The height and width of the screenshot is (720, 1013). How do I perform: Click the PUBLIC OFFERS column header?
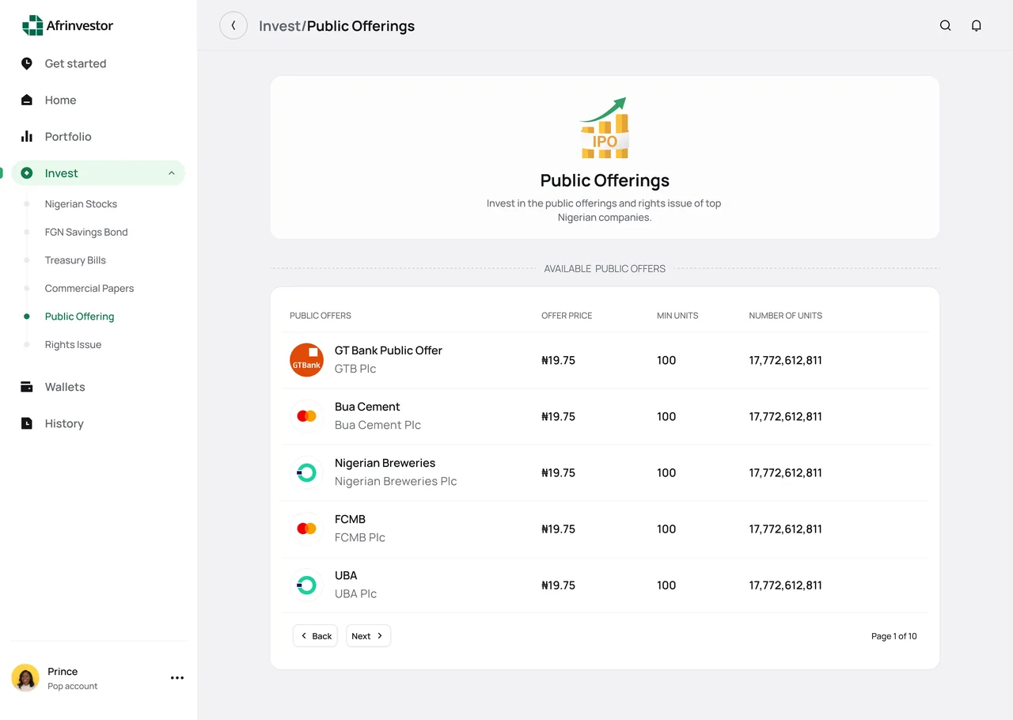coord(320,316)
